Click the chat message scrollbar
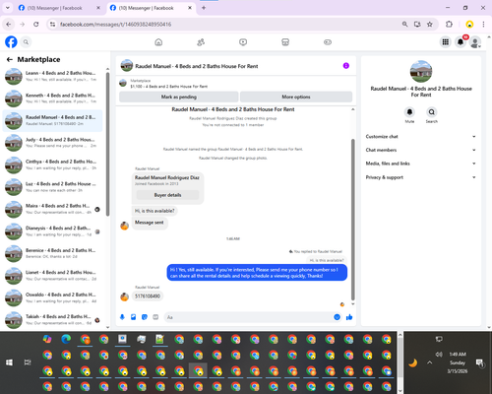This screenshot has width=492, height=394. coord(353,220)
